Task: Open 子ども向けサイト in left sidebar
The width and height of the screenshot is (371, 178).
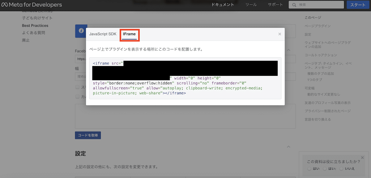Action: pyautogui.click(x=37, y=18)
